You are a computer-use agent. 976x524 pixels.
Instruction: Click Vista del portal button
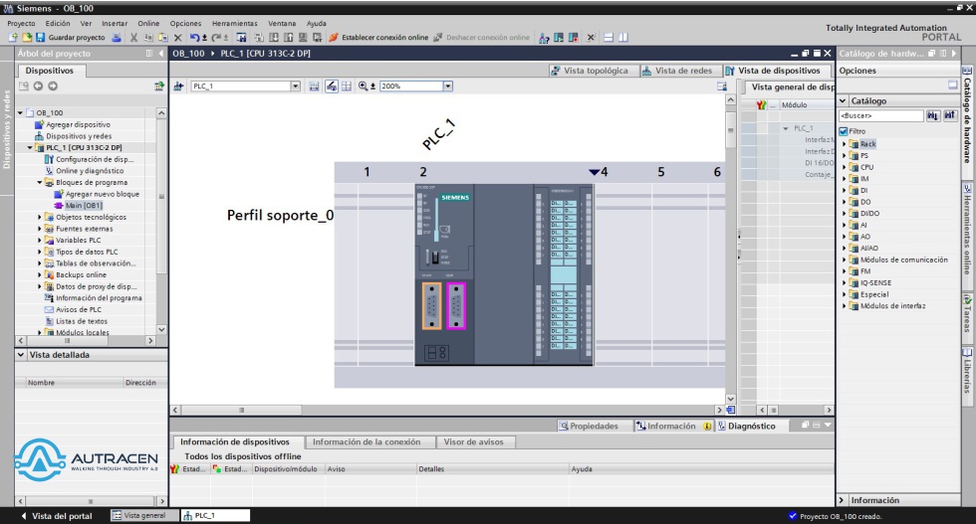pos(57,516)
